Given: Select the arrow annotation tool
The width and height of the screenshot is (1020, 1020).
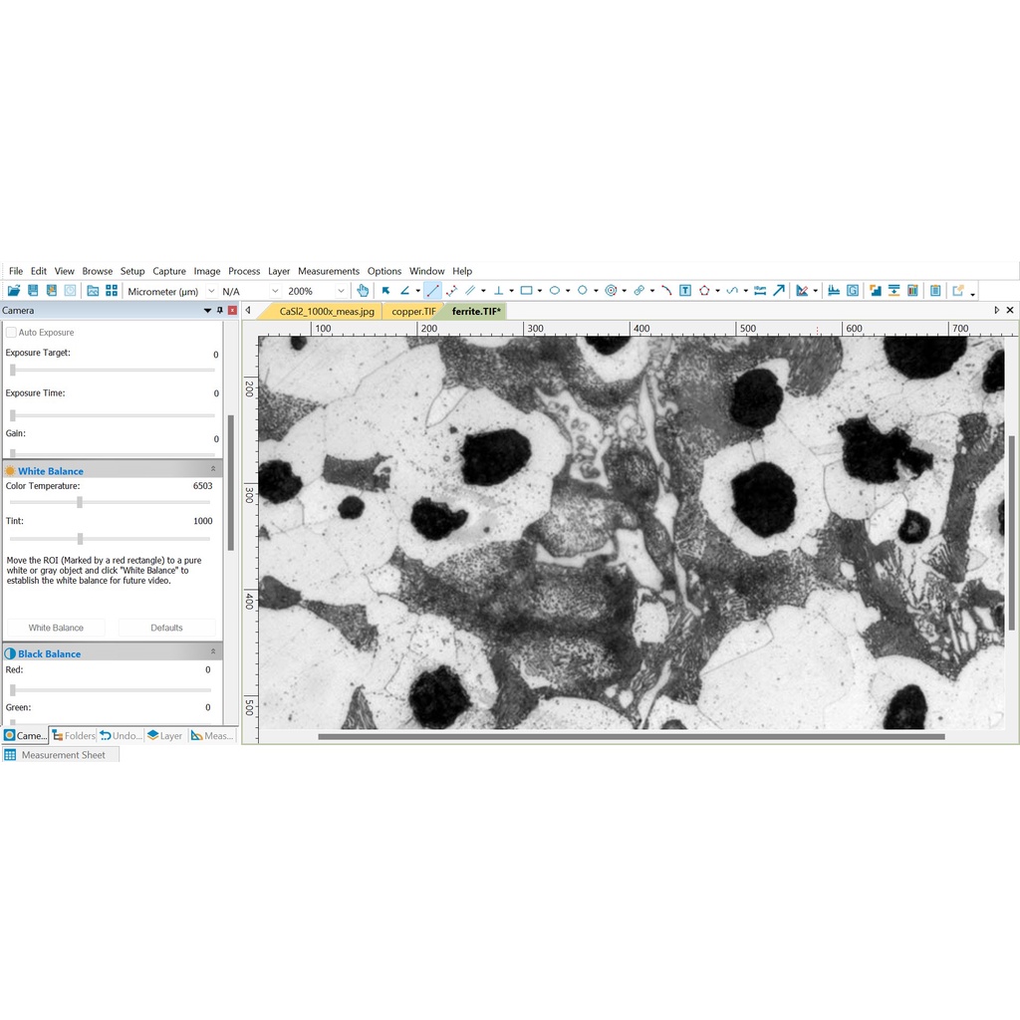Looking at the screenshot, I should [x=779, y=291].
